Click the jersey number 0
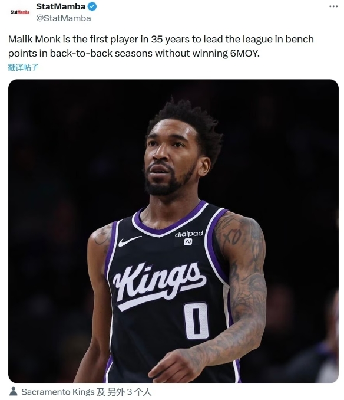The height and width of the screenshot is (400, 344). point(196,321)
